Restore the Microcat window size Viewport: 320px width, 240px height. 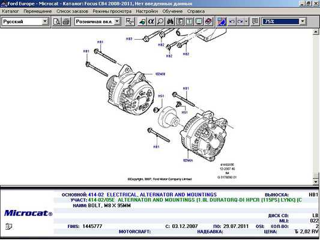tap(308, 4)
